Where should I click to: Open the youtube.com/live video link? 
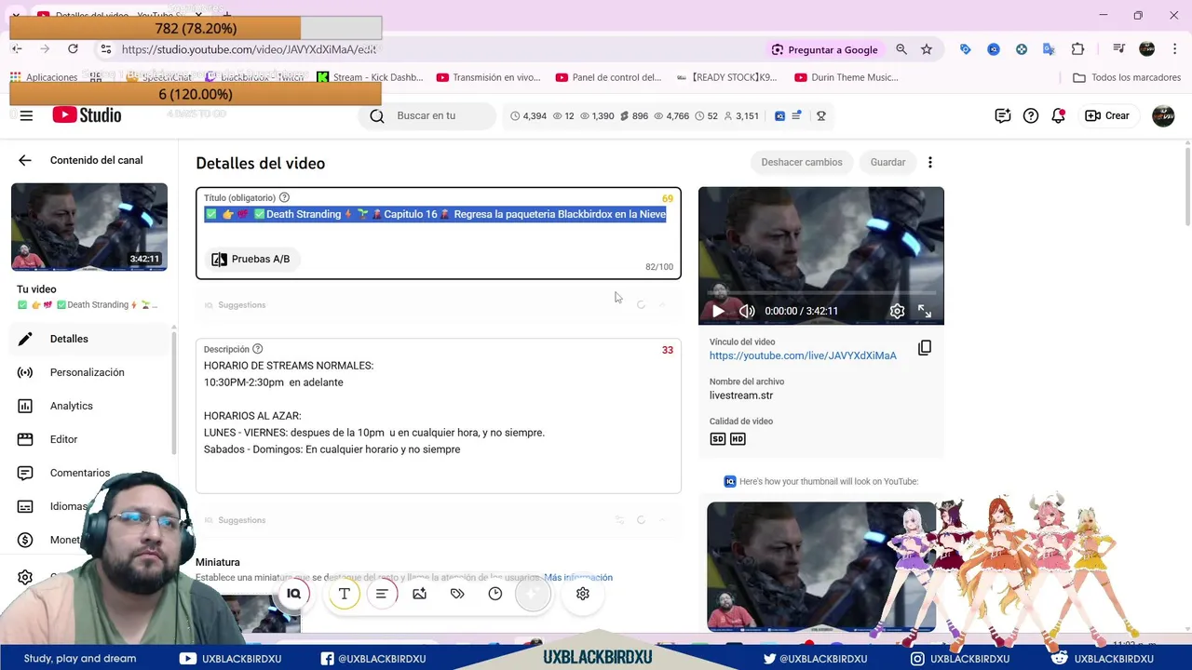click(x=803, y=355)
